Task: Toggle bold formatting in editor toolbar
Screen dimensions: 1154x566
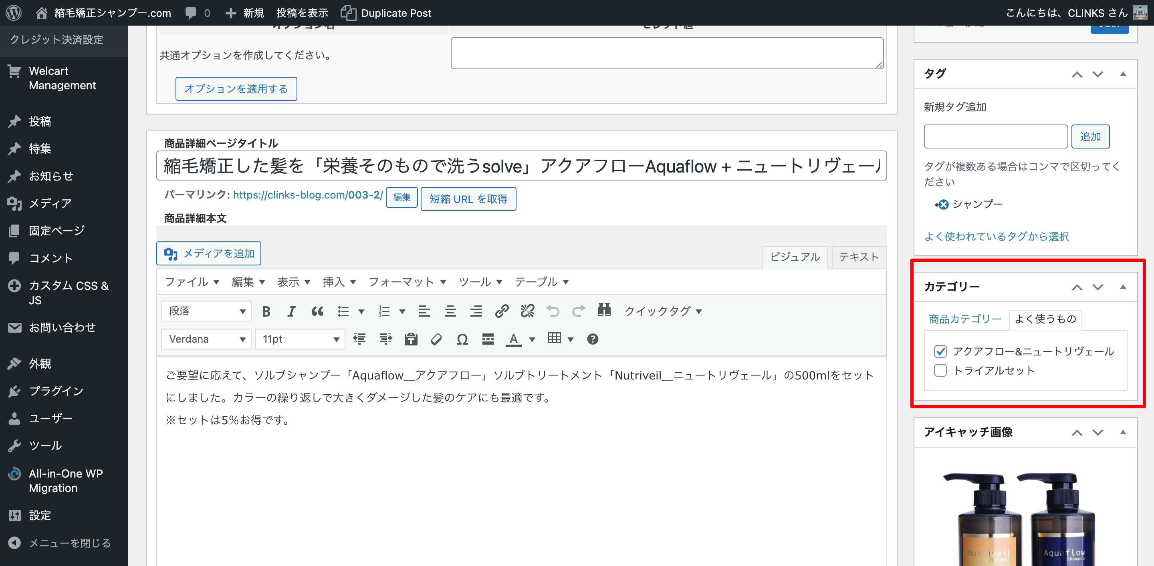Action: (x=266, y=311)
